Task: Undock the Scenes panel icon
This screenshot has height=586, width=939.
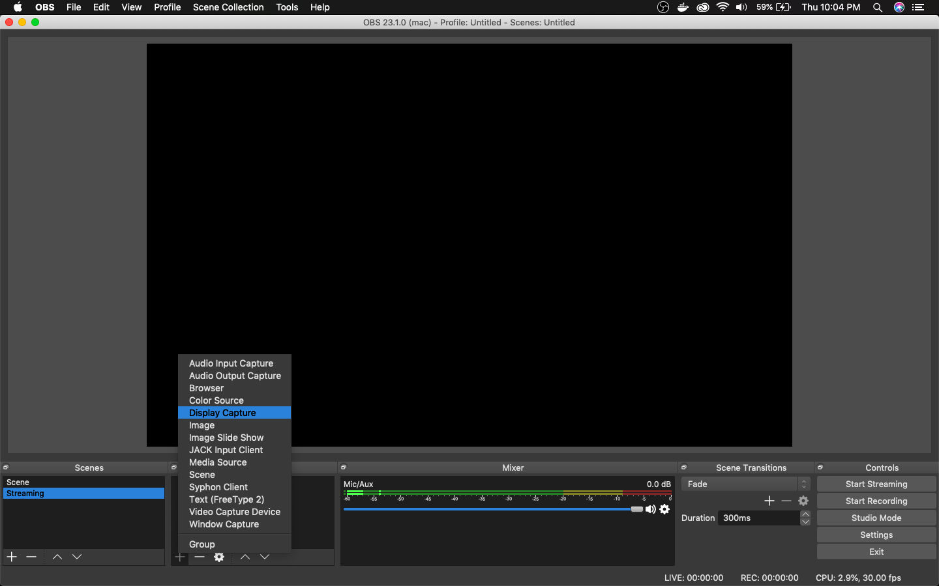Action: tap(6, 467)
